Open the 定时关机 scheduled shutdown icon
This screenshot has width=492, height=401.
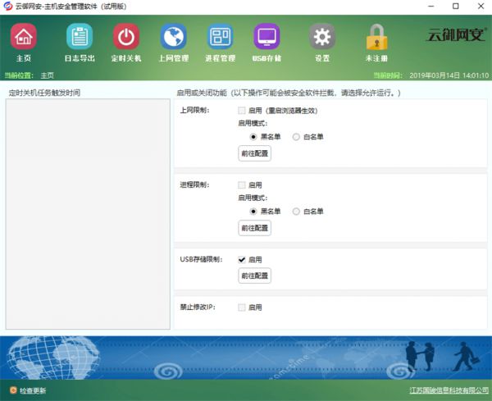click(x=125, y=38)
